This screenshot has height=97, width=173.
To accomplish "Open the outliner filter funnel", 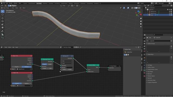I will coord(168,5).
